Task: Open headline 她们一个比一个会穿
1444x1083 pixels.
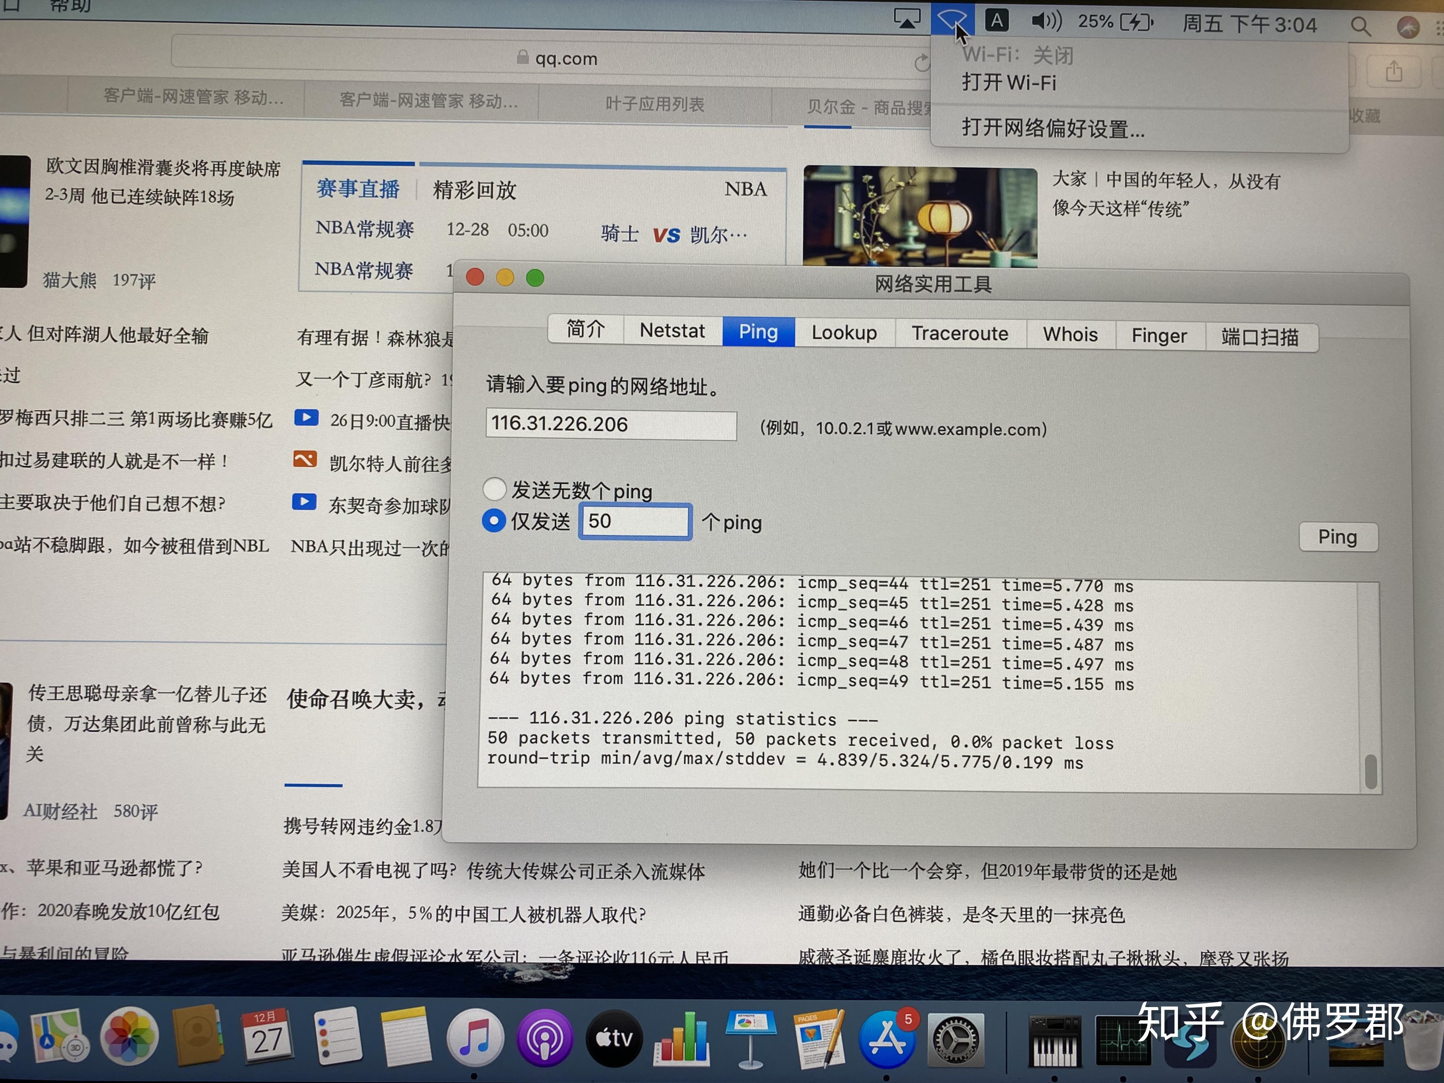Action: (x=987, y=871)
